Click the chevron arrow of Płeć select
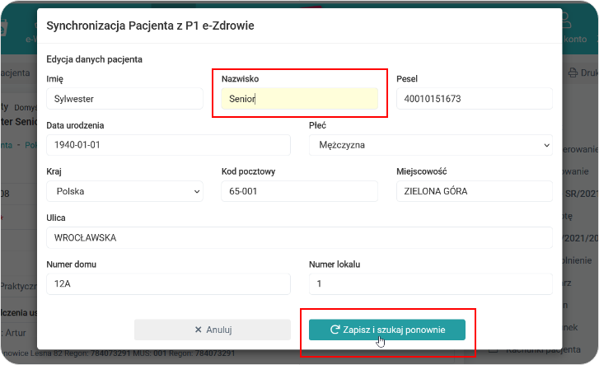599x365 pixels. coord(547,146)
